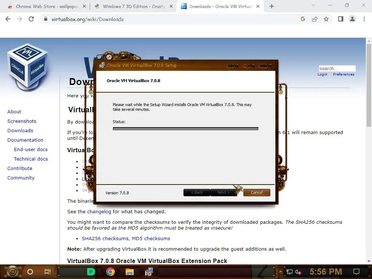Bookmark this page with the star icon
The image size is (372, 279).
[326, 19]
